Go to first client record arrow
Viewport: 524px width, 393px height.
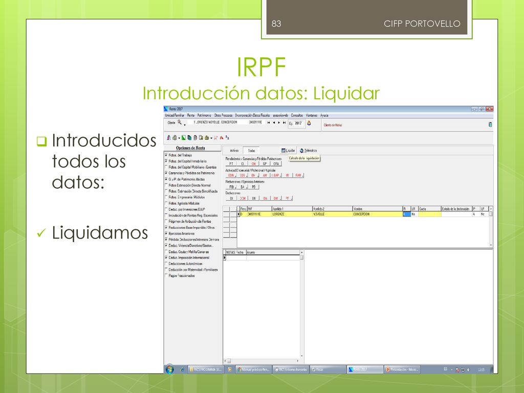click(x=268, y=123)
